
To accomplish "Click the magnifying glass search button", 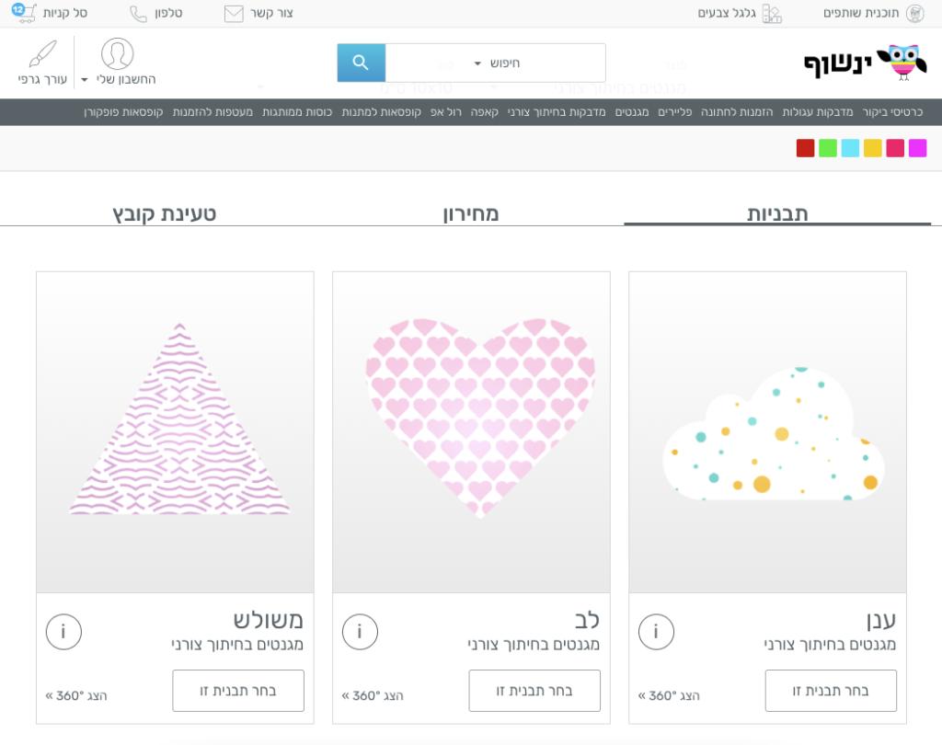I will point(361,63).
